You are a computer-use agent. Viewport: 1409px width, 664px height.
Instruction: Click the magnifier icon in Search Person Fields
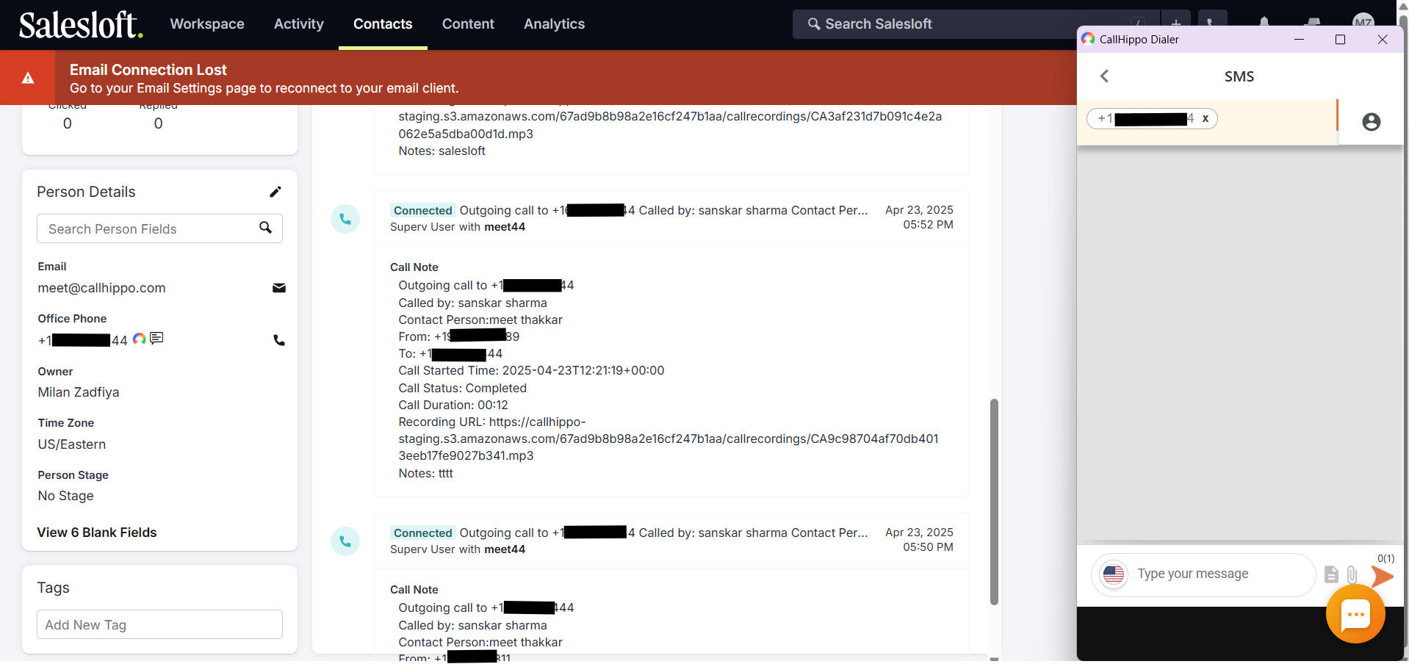point(266,228)
